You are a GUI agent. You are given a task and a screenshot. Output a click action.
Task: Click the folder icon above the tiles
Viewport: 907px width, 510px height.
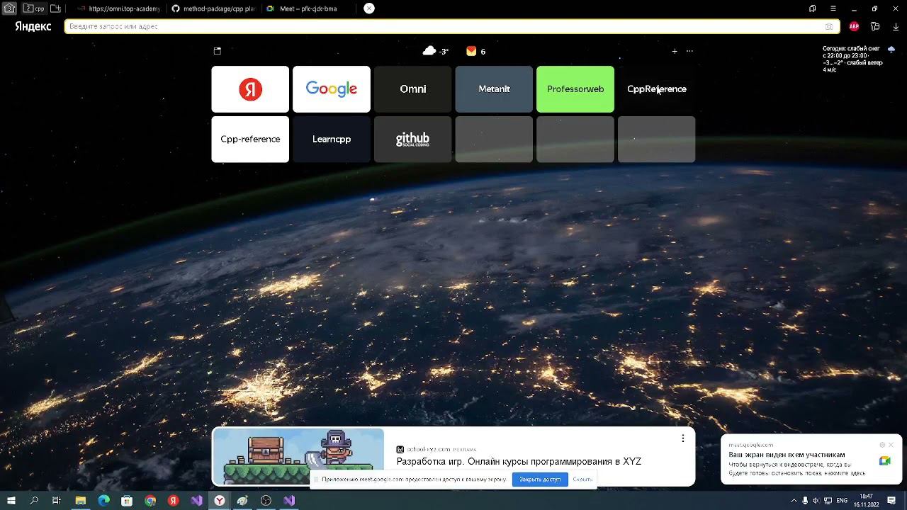[x=218, y=51]
